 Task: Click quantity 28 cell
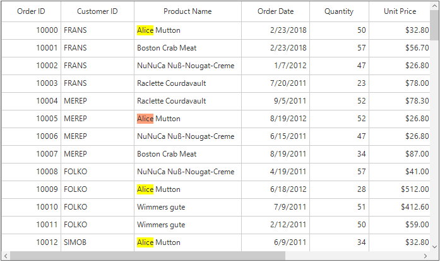(x=339, y=189)
